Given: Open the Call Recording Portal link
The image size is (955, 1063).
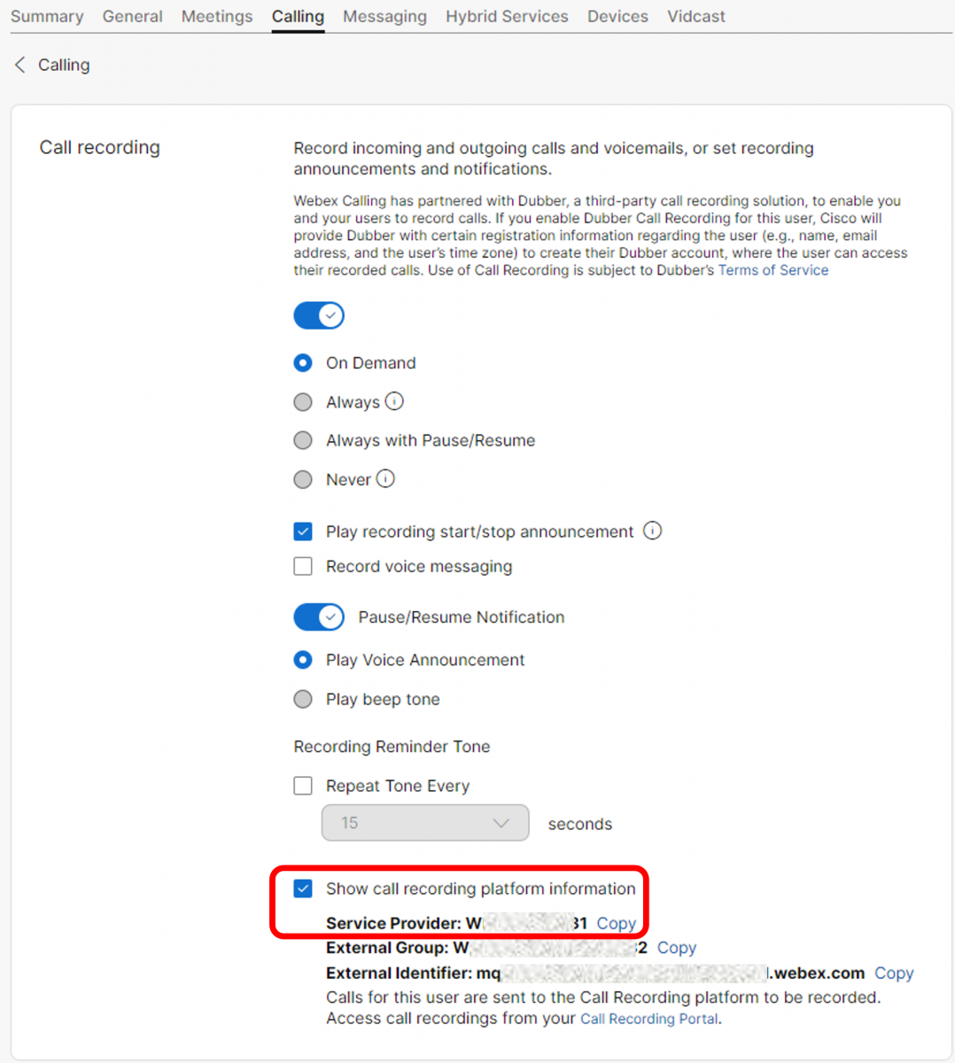Looking at the screenshot, I should [x=649, y=1020].
